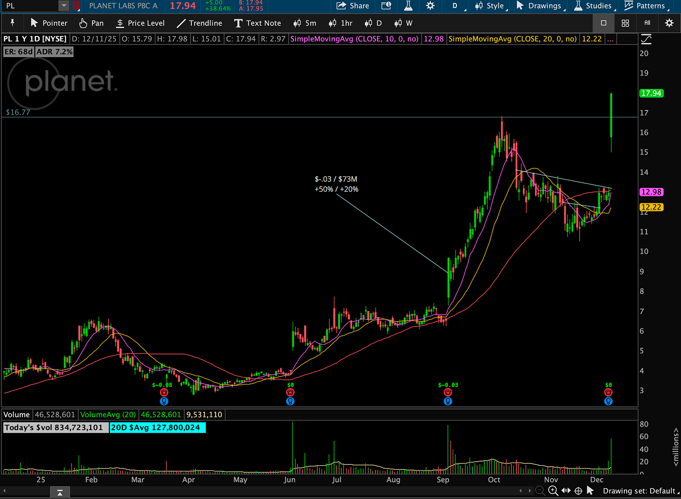Select single chart layout icon

point(603,23)
